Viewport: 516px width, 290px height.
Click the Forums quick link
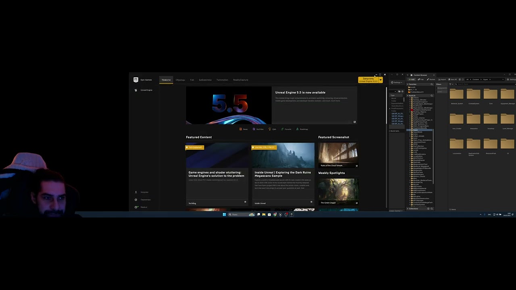[286, 129]
